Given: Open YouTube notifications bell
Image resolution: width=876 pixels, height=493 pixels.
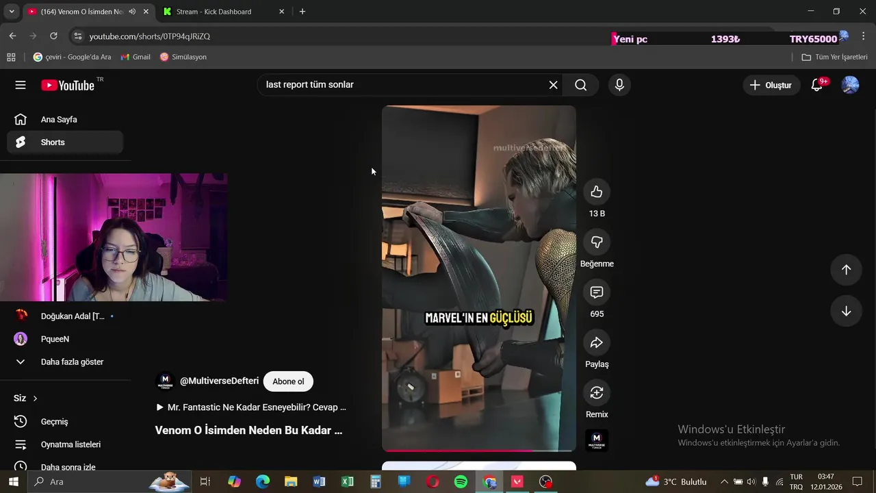Looking at the screenshot, I should pos(817,85).
